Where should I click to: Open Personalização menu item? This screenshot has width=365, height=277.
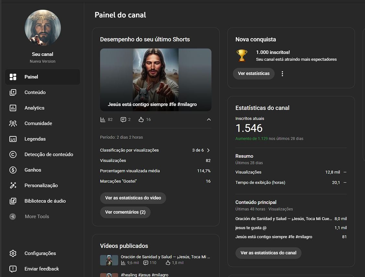click(x=43, y=186)
